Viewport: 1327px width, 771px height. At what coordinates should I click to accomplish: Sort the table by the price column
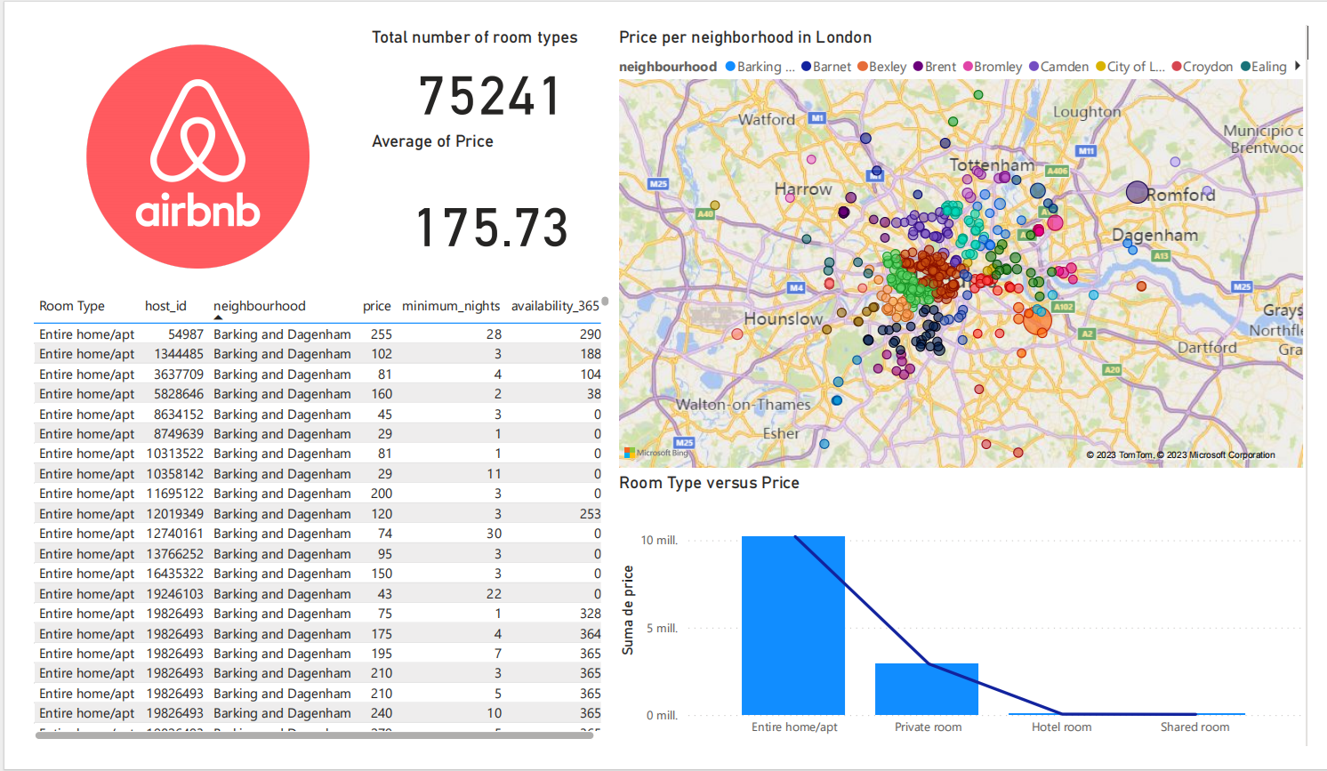tap(376, 306)
